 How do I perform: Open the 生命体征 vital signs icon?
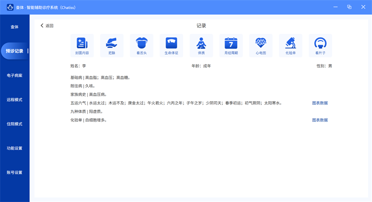(x=171, y=46)
